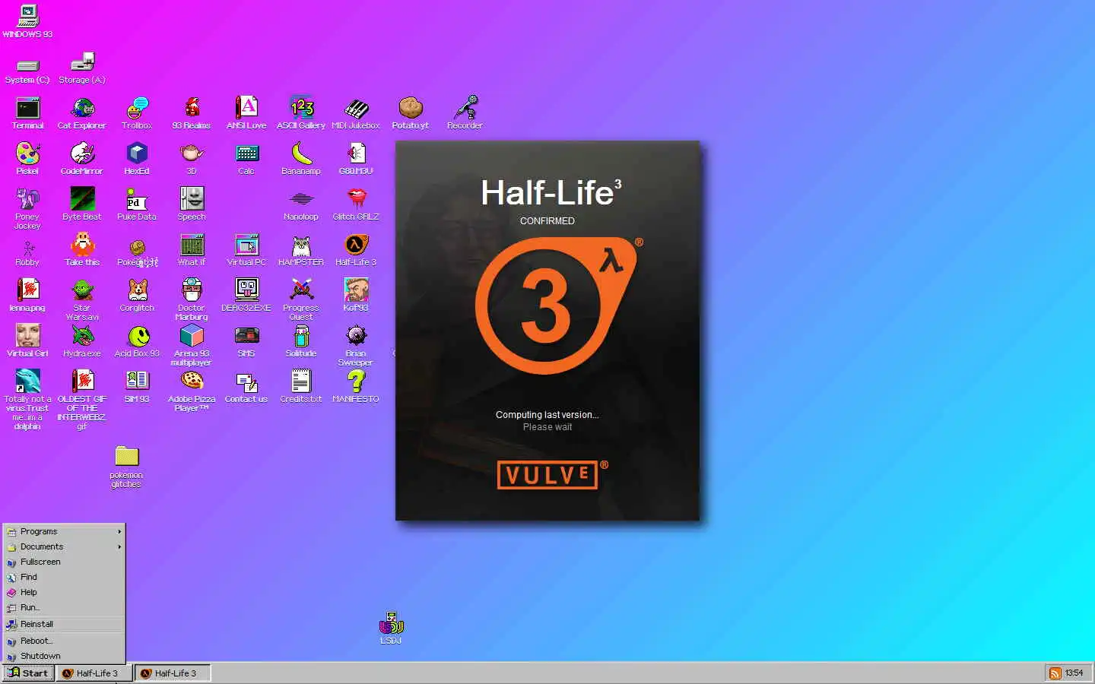This screenshot has height=684, width=1095.
Task: Open the ASCII Gallery icon
Action: tap(301, 113)
